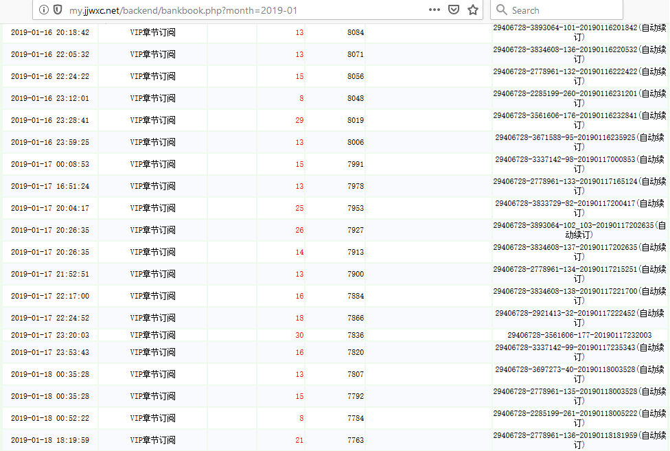Click balance value 7866
This screenshot has height=451, width=670.
tap(356, 319)
